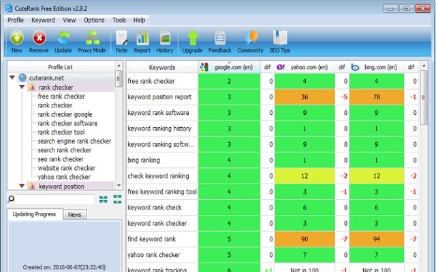Open the Keyword menu
This screenshot has height=272, width=436.
tap(43, 20)
